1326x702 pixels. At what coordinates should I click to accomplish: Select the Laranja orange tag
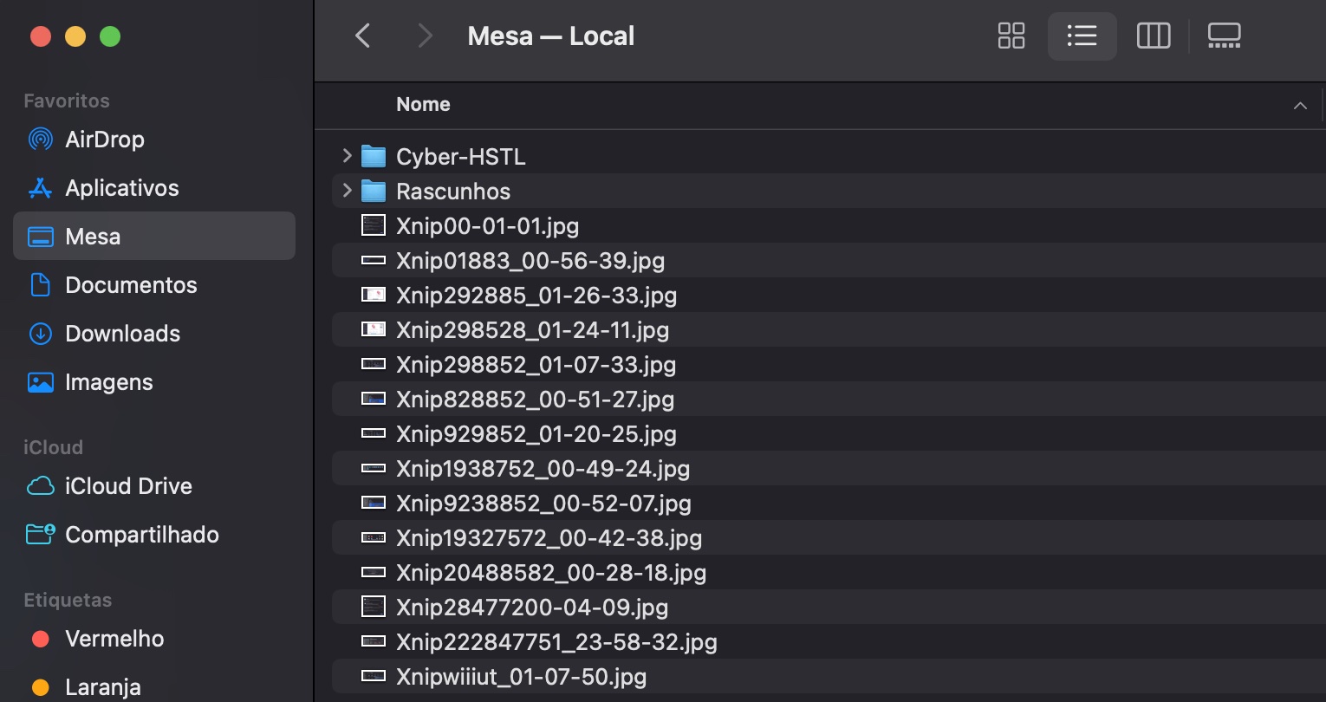tap(103, 686)
